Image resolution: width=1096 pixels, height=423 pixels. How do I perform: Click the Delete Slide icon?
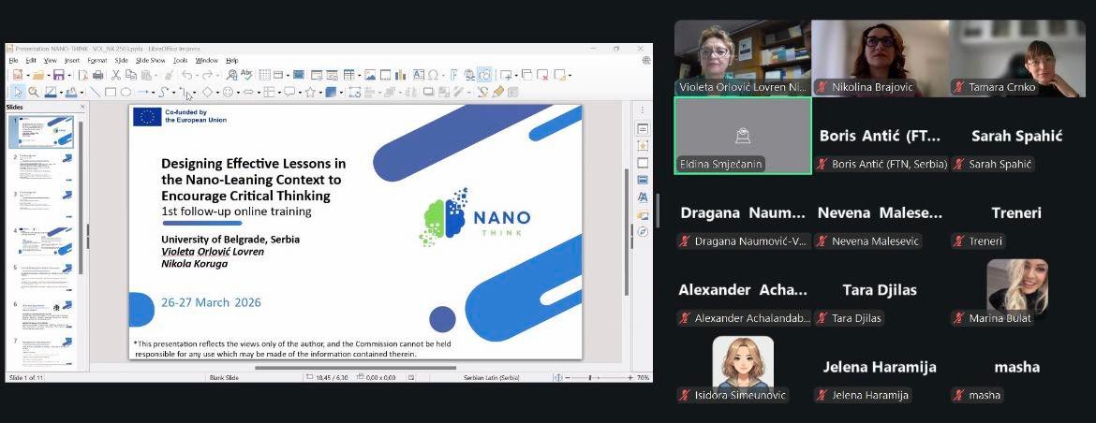point(543,76)
